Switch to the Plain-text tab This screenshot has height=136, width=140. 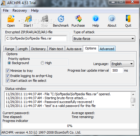point(56,49)
